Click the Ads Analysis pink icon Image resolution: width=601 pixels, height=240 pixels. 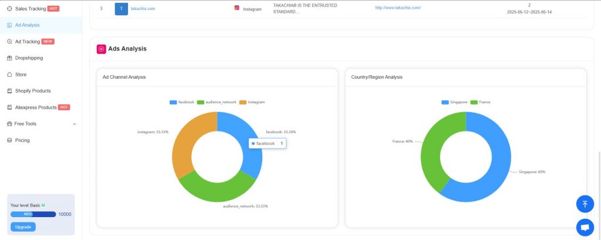101,49
